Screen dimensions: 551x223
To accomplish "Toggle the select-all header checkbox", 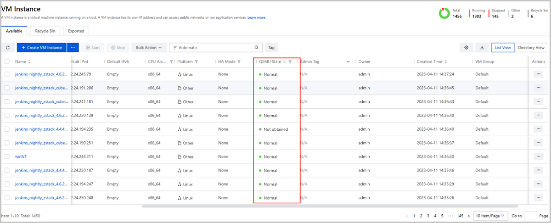I will [7, 61].
